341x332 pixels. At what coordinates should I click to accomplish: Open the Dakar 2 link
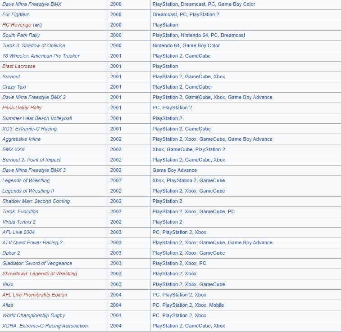coord(11,253)
